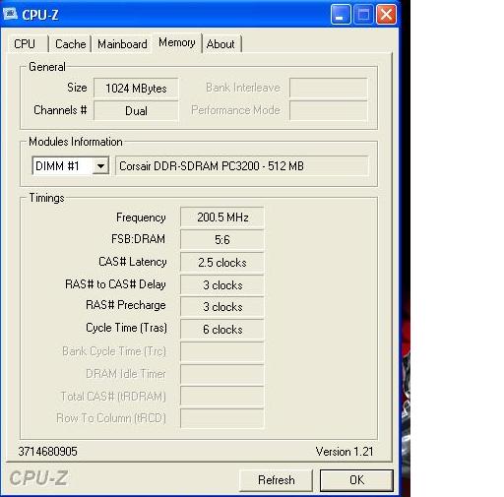This screenshot has width=504, height=497.
Task: Click the disabled maximize window button
Action: click(x=363, y=15)
